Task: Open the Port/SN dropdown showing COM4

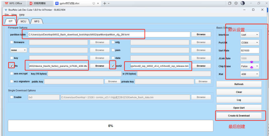Action: (x=250, y=43)
